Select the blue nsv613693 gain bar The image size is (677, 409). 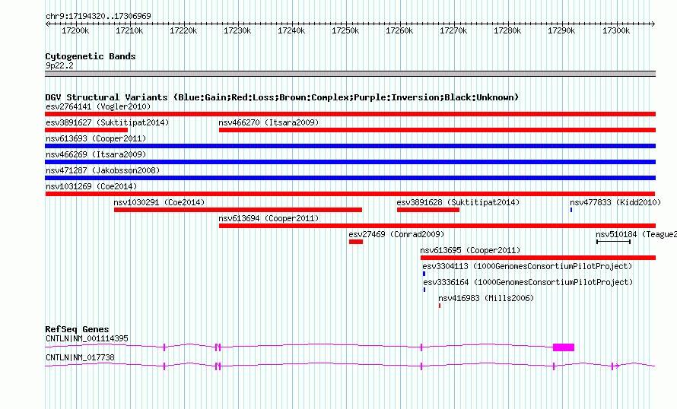[350, 146]
